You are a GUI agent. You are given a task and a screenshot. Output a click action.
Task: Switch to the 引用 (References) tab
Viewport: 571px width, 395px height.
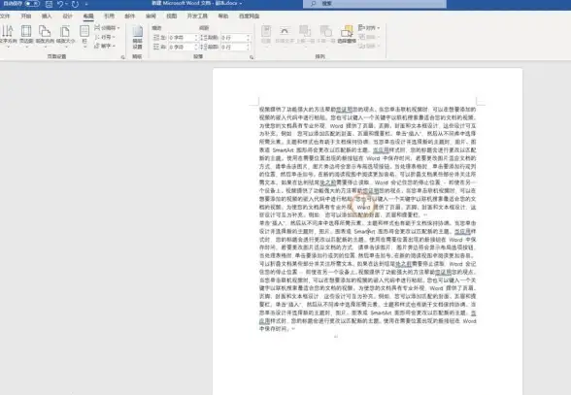click(109, 16)
